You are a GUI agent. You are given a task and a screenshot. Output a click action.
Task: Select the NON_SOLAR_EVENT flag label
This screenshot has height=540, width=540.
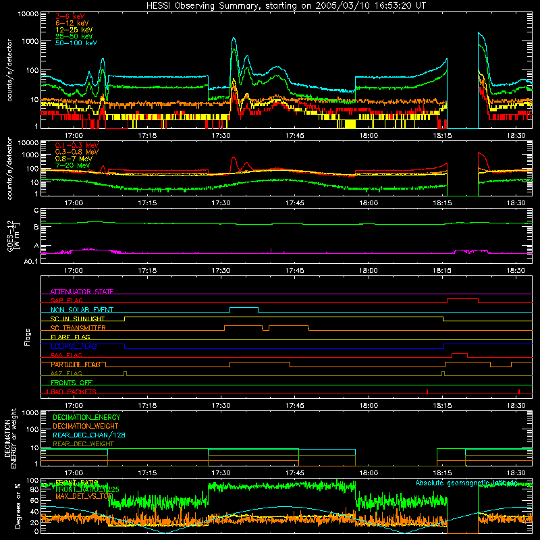(x=82, y=310)
